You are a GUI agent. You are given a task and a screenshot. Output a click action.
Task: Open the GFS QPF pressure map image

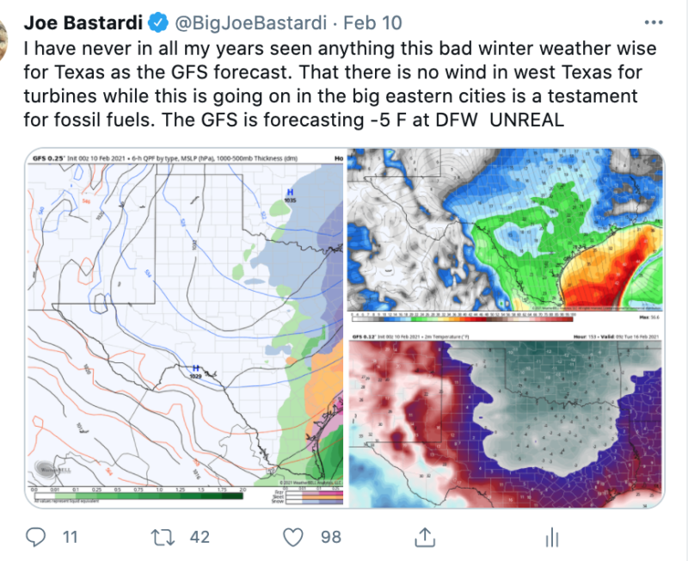click(x=186, y=329)
